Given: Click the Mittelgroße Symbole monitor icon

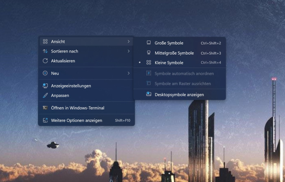Looking at the screenshot, I should [149, 53].
